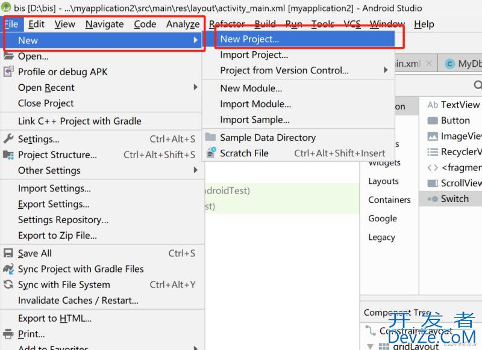Close the activity_main.xml editor tab
The image size is (482, 350).
[429, 64]
